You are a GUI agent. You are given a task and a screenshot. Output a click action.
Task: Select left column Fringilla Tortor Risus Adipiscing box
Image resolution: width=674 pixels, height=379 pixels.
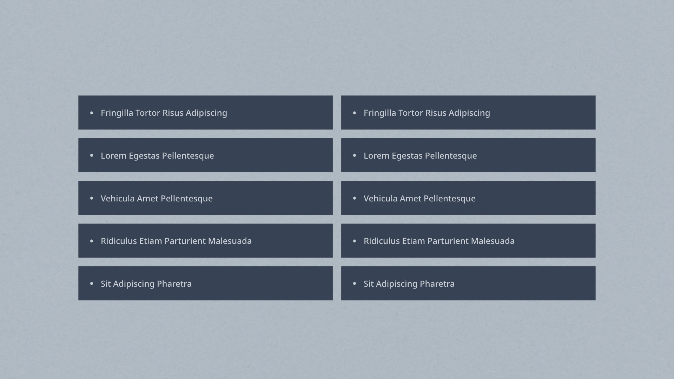pos(205,113)
